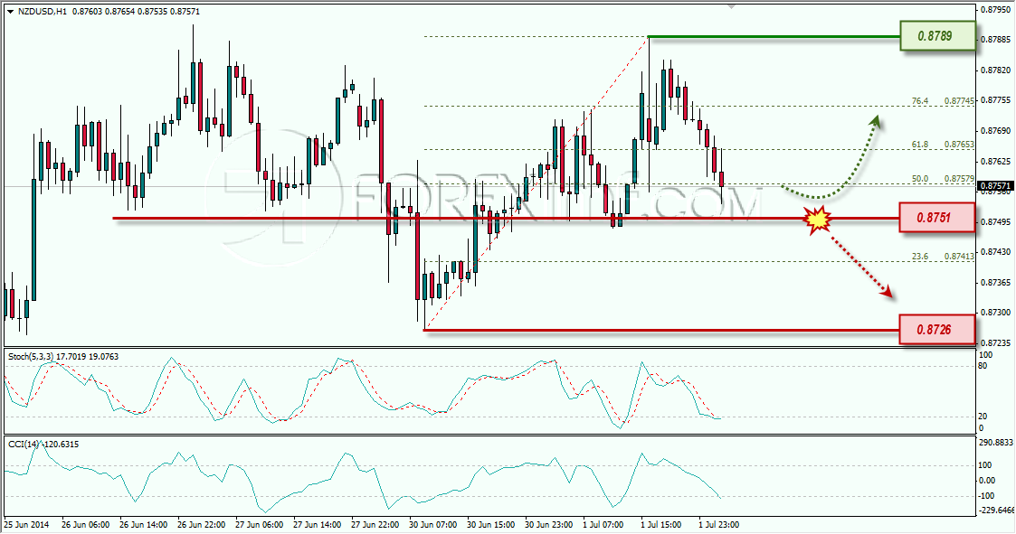This screenshot has height=534, width=1016.
Task: Click the current price tag 0.87571
Action: [x=994, y=185]
